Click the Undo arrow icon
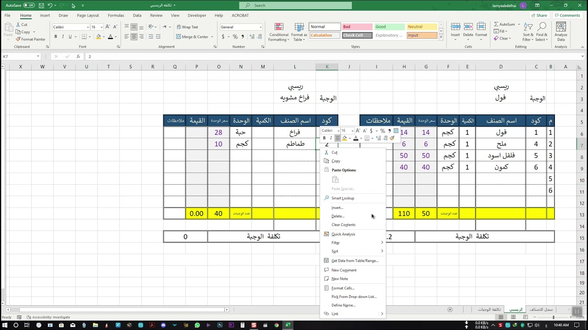588x330 pixels. [50, 5]
